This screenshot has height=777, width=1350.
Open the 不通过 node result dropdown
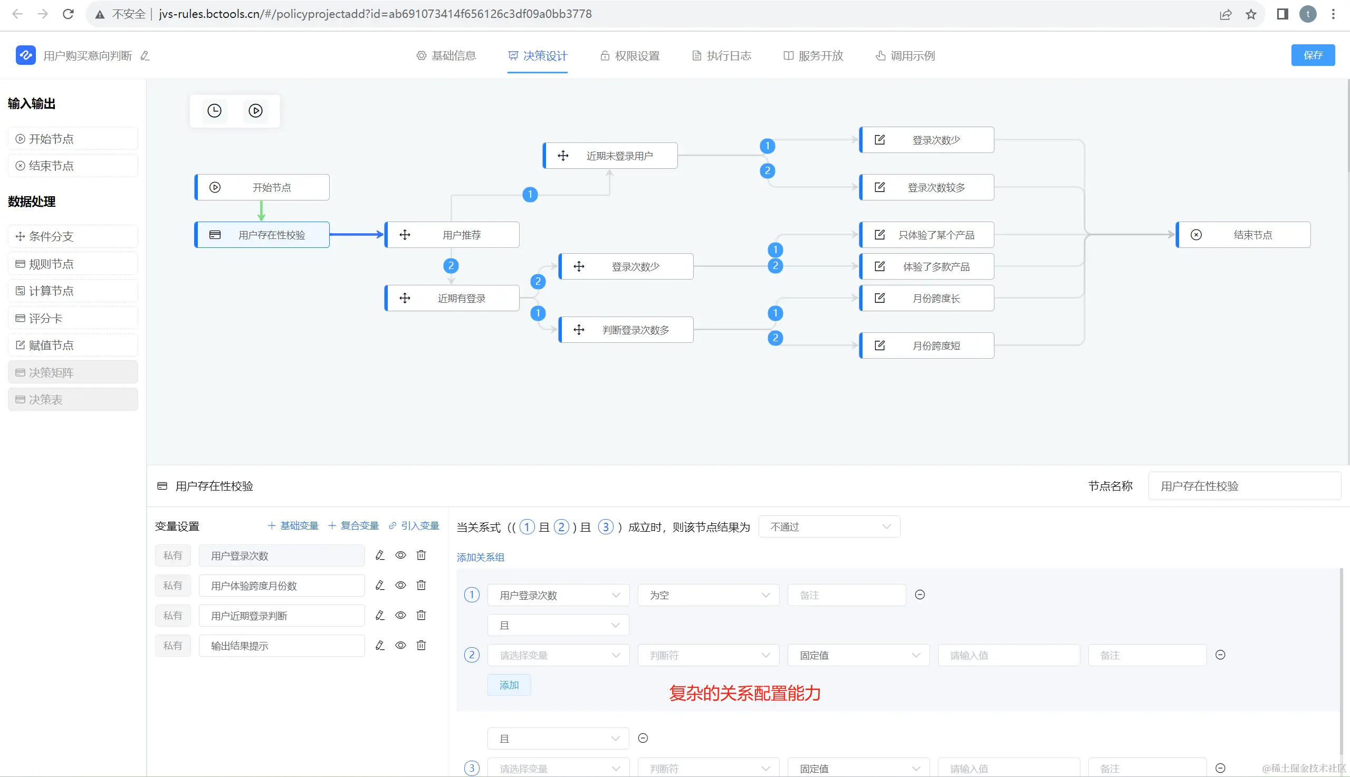829,527
